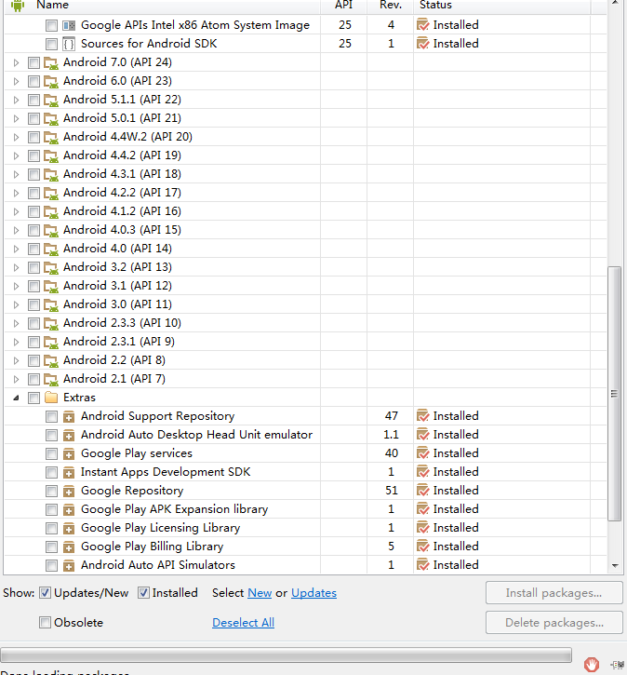
Task: Click the Android 2.1 (API 7) folder icon
Action: pos(51,379)
